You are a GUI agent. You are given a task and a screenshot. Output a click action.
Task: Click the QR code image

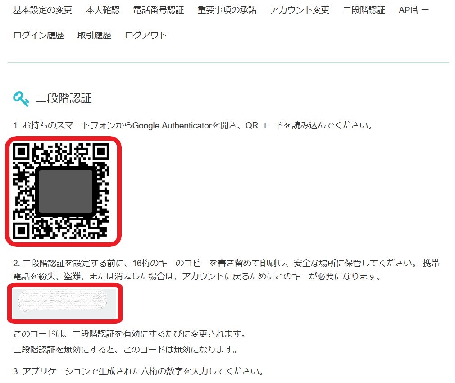coord(61,191)
